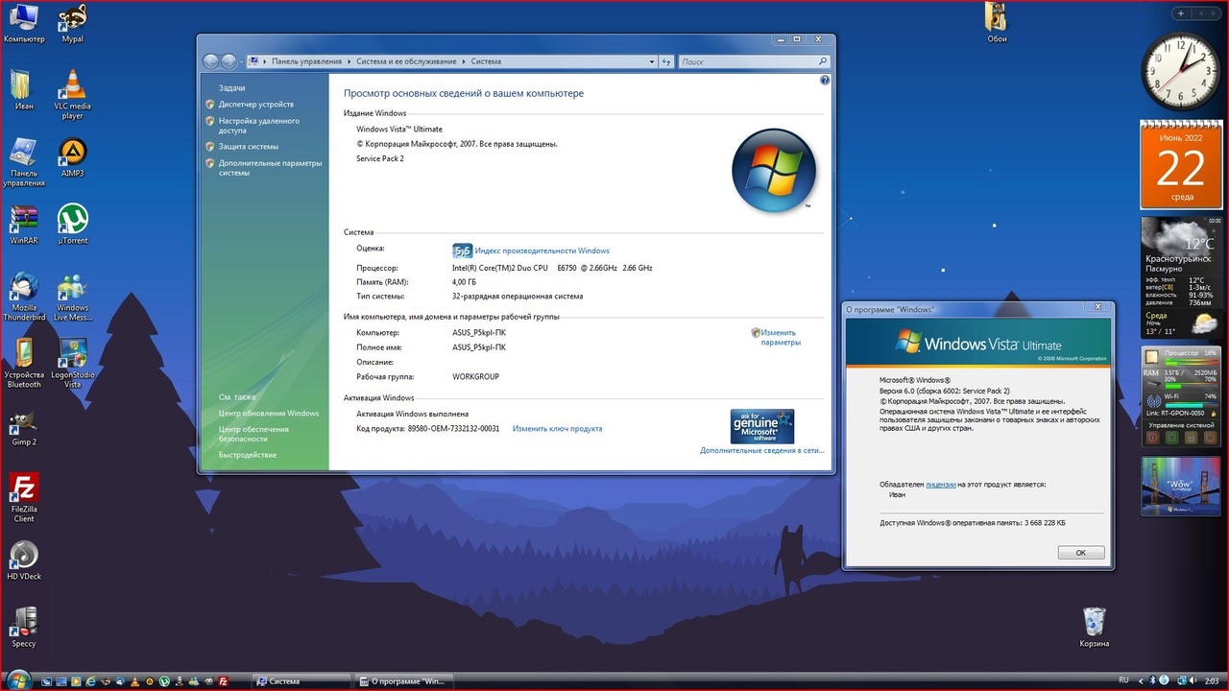Open the Обои folder on desktop
The image size is (1229, 691).
click(997, 23)
